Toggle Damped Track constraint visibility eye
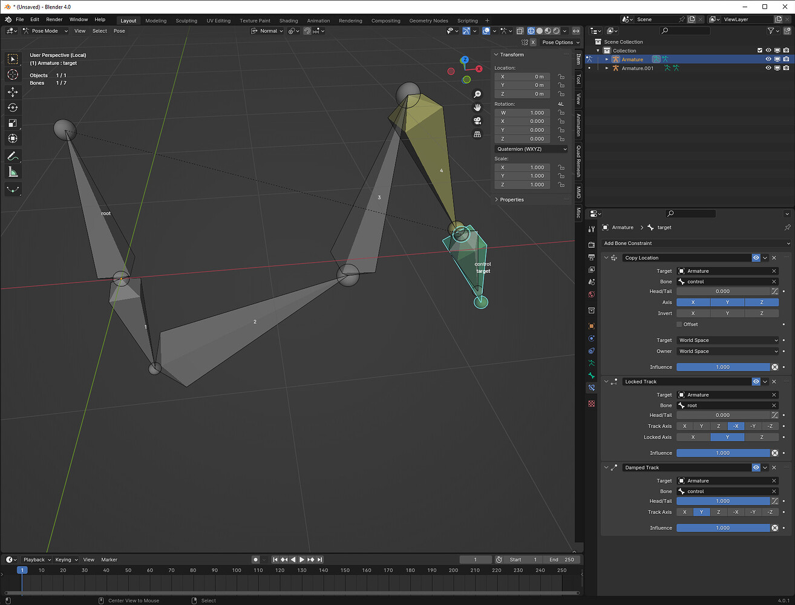 (756, 468)
